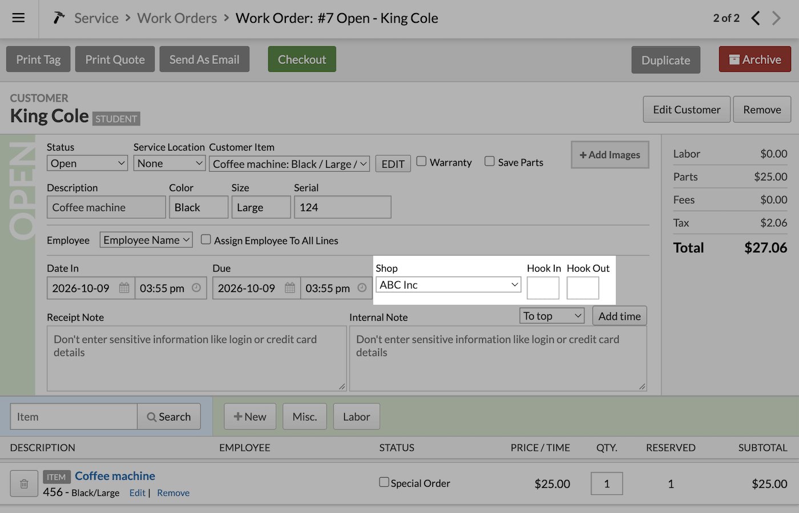Click the Edit Customer button

pos(687,110)
